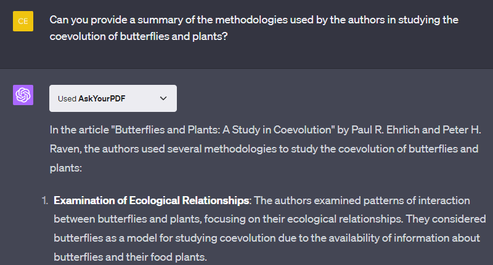493x265 pixels.
Task: Click the bold AskYourPDF plugin name
Action: coord(102,98)
